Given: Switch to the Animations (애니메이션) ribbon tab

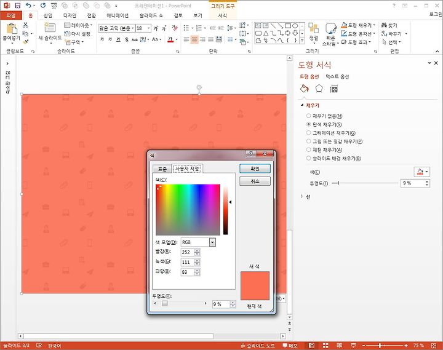Looking at the screenshot, I should tap(118, 15).
